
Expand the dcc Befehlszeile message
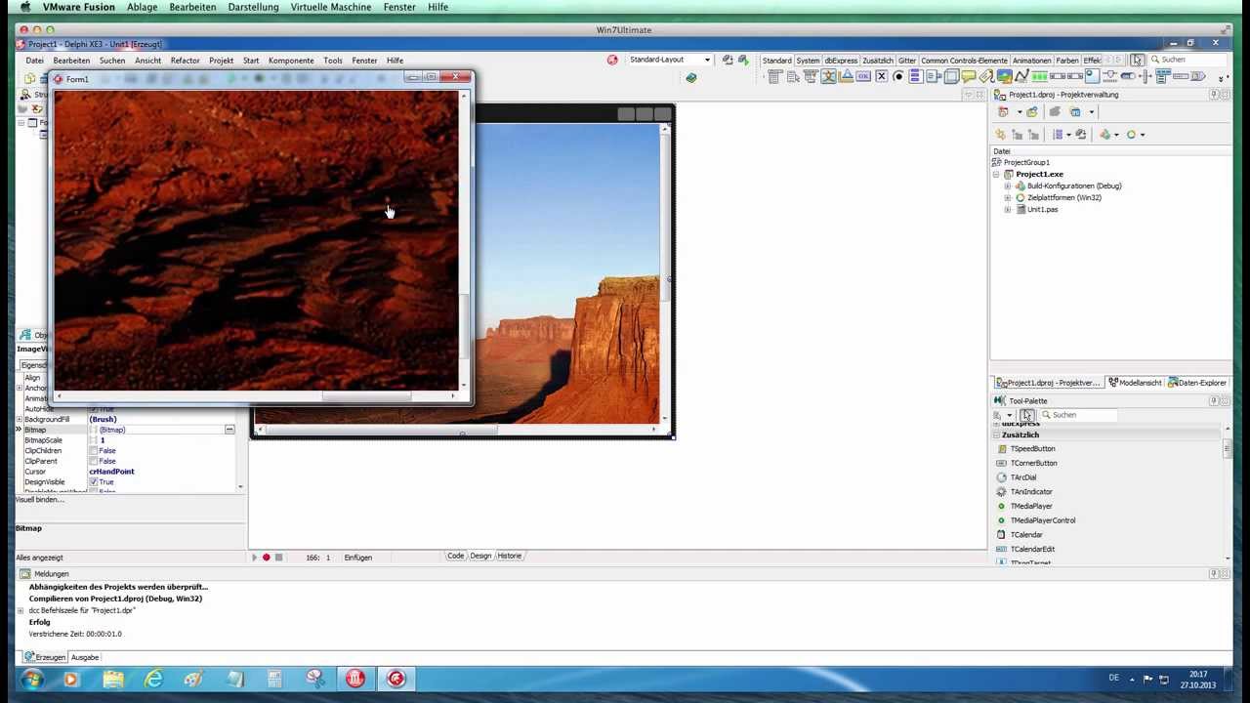[x=21, y=610]
